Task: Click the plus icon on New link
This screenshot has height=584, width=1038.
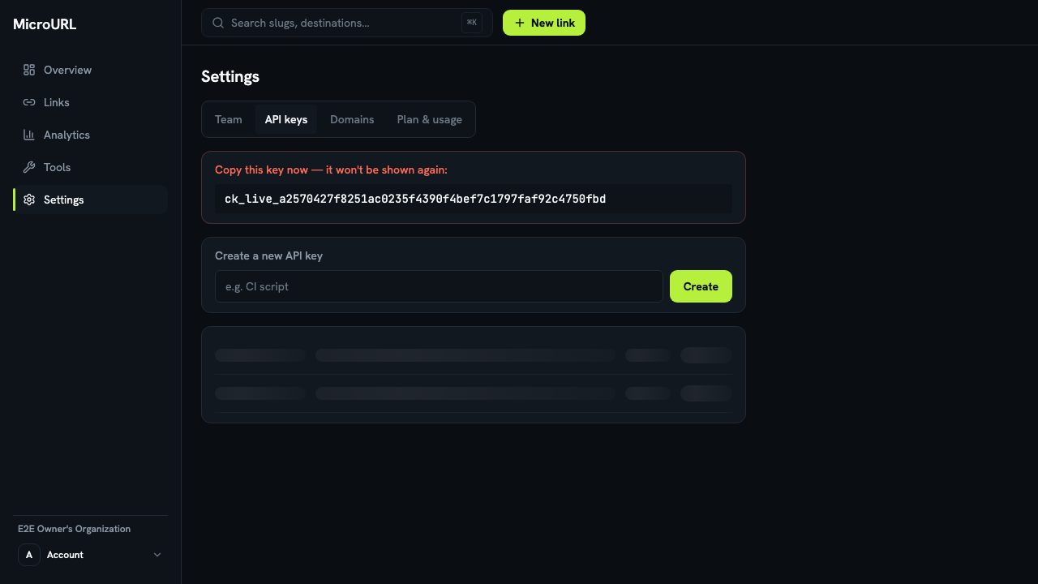Action: tap(520, 23)
